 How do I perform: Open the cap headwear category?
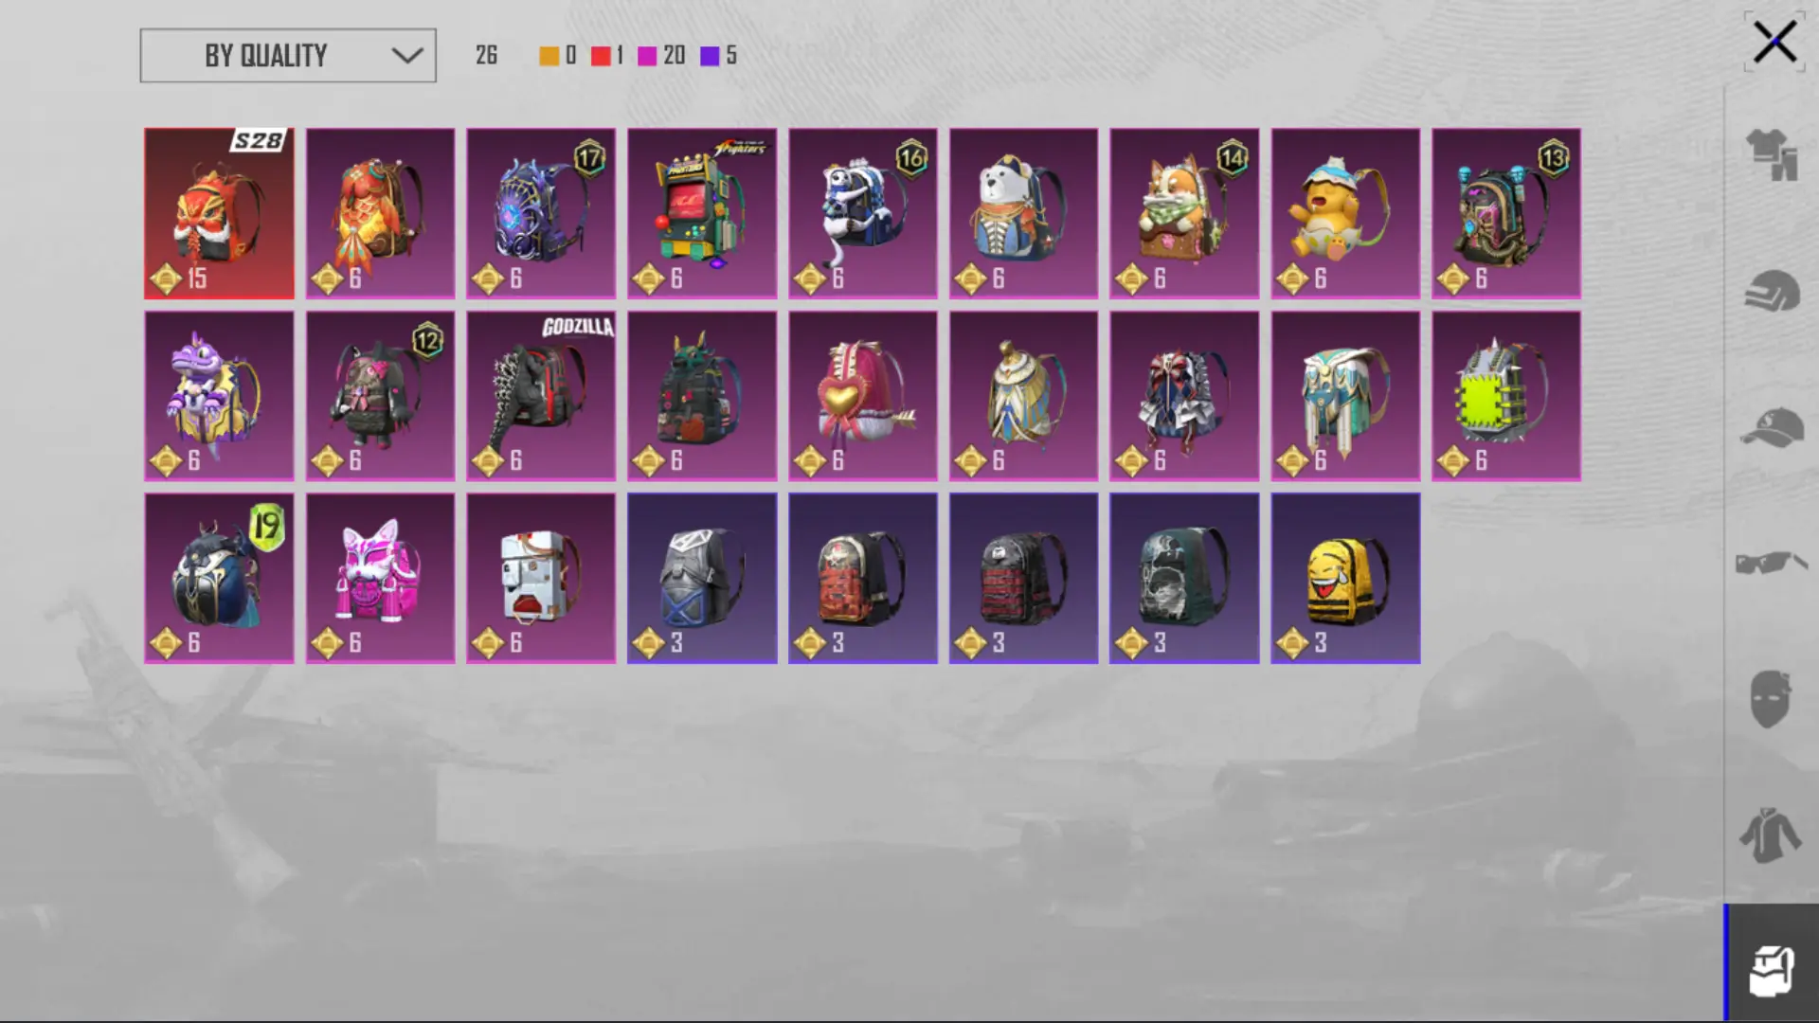[1772, 428]
